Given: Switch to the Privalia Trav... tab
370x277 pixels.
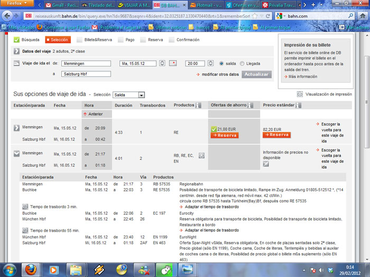Looking at the screenshot, I should point(279,5).
